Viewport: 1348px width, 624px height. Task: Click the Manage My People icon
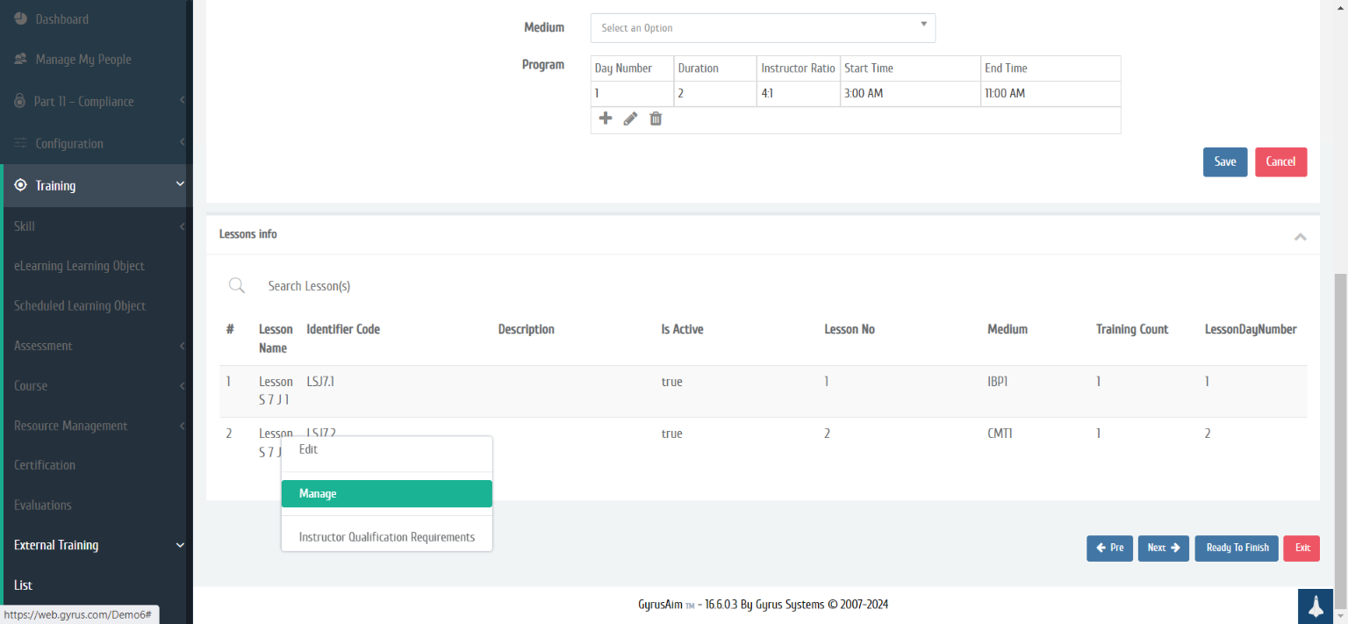tap(20, 60)
